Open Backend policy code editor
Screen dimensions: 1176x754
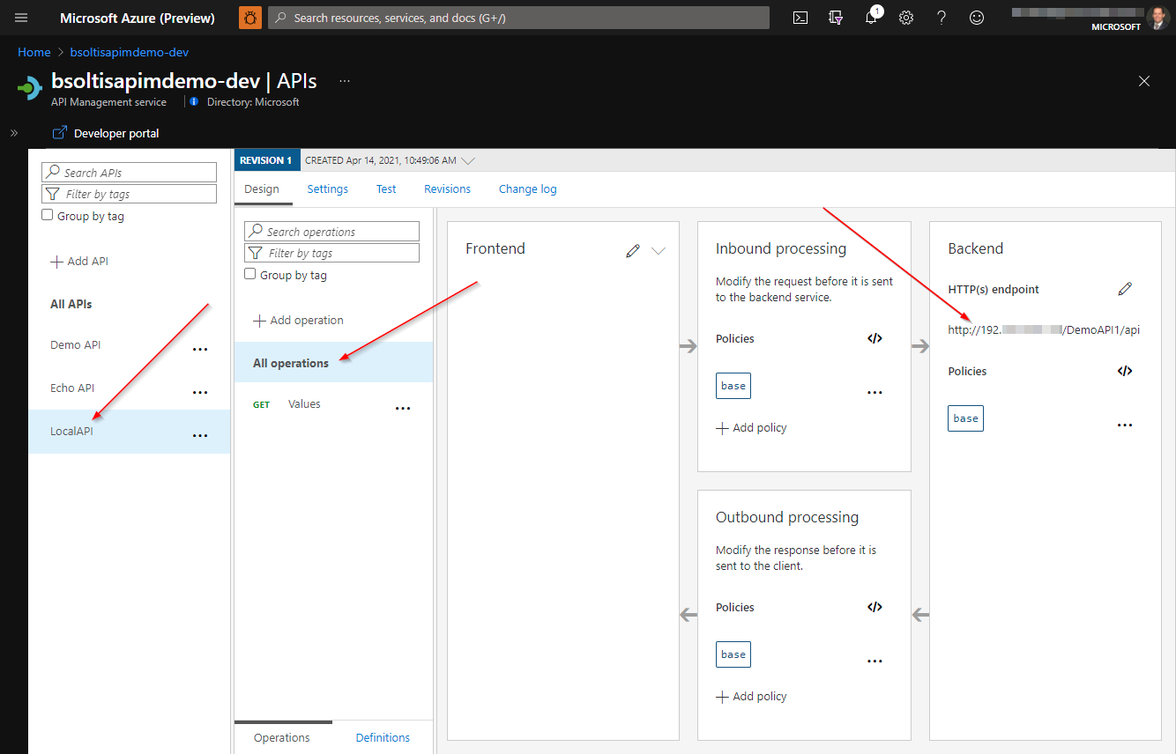point(1124,371)
